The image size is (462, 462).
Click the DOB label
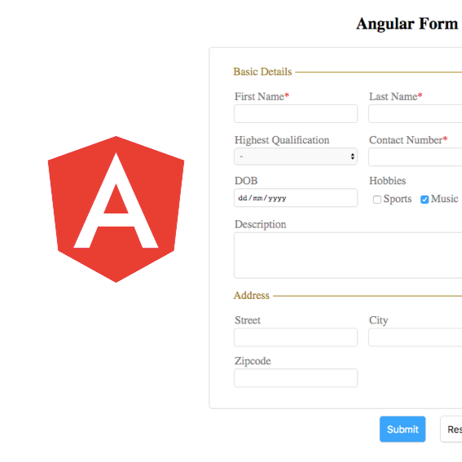(246, 181)
